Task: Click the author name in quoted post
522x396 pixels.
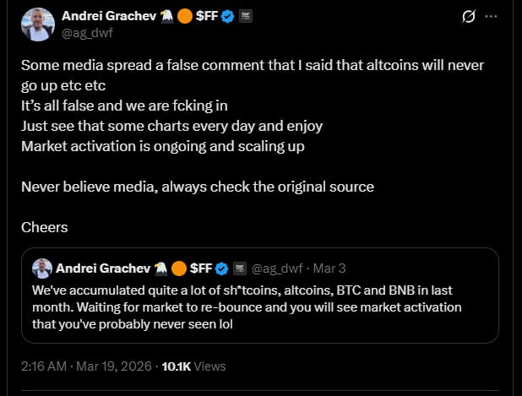Action: tap(101, 269)
